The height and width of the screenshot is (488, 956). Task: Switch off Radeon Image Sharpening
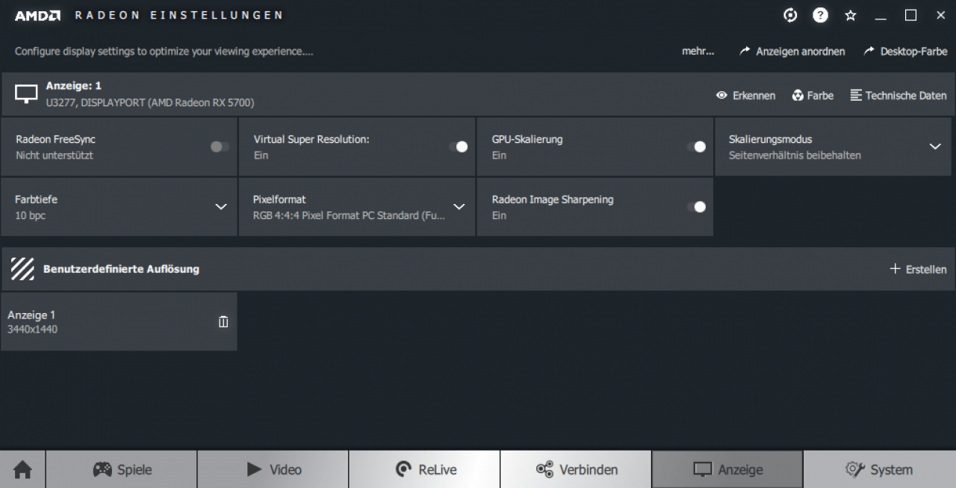point(697,207)
